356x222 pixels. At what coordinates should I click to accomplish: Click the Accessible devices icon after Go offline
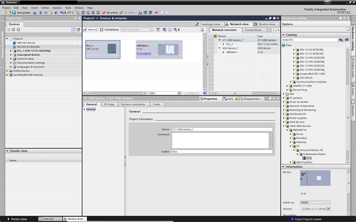(x=140, y=13)
